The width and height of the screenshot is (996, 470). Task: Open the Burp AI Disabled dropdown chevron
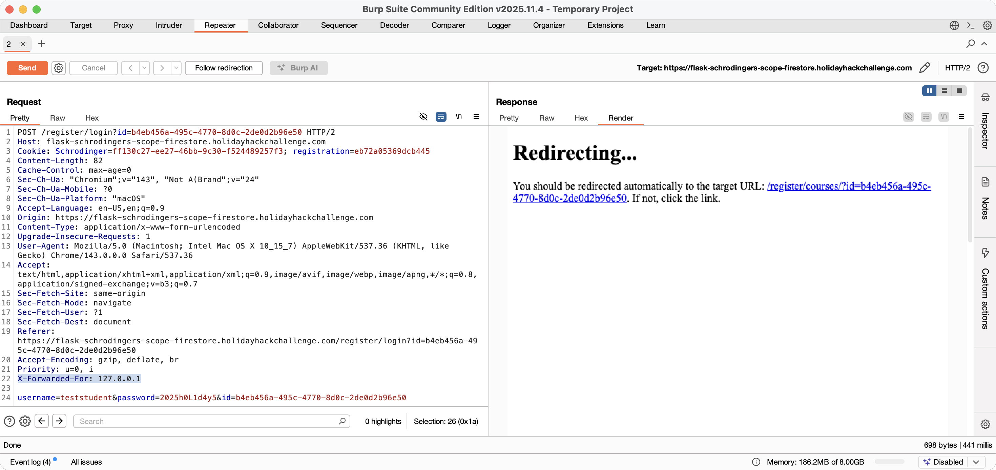tap(976, 462)
